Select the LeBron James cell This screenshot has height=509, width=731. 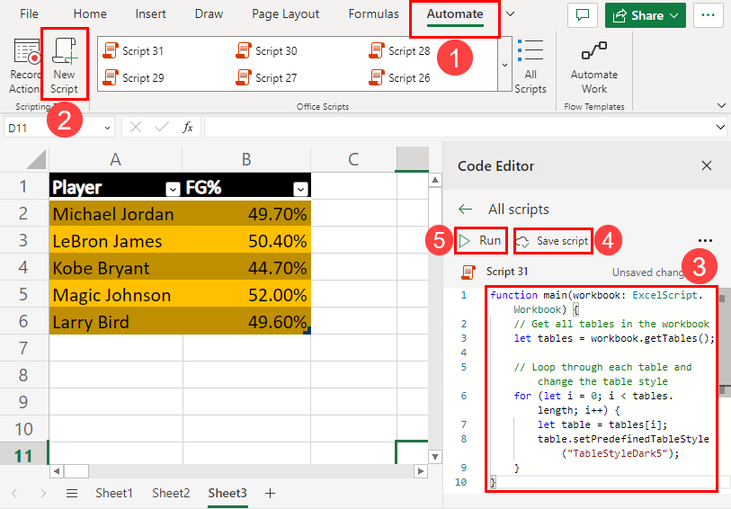(116, 241)
